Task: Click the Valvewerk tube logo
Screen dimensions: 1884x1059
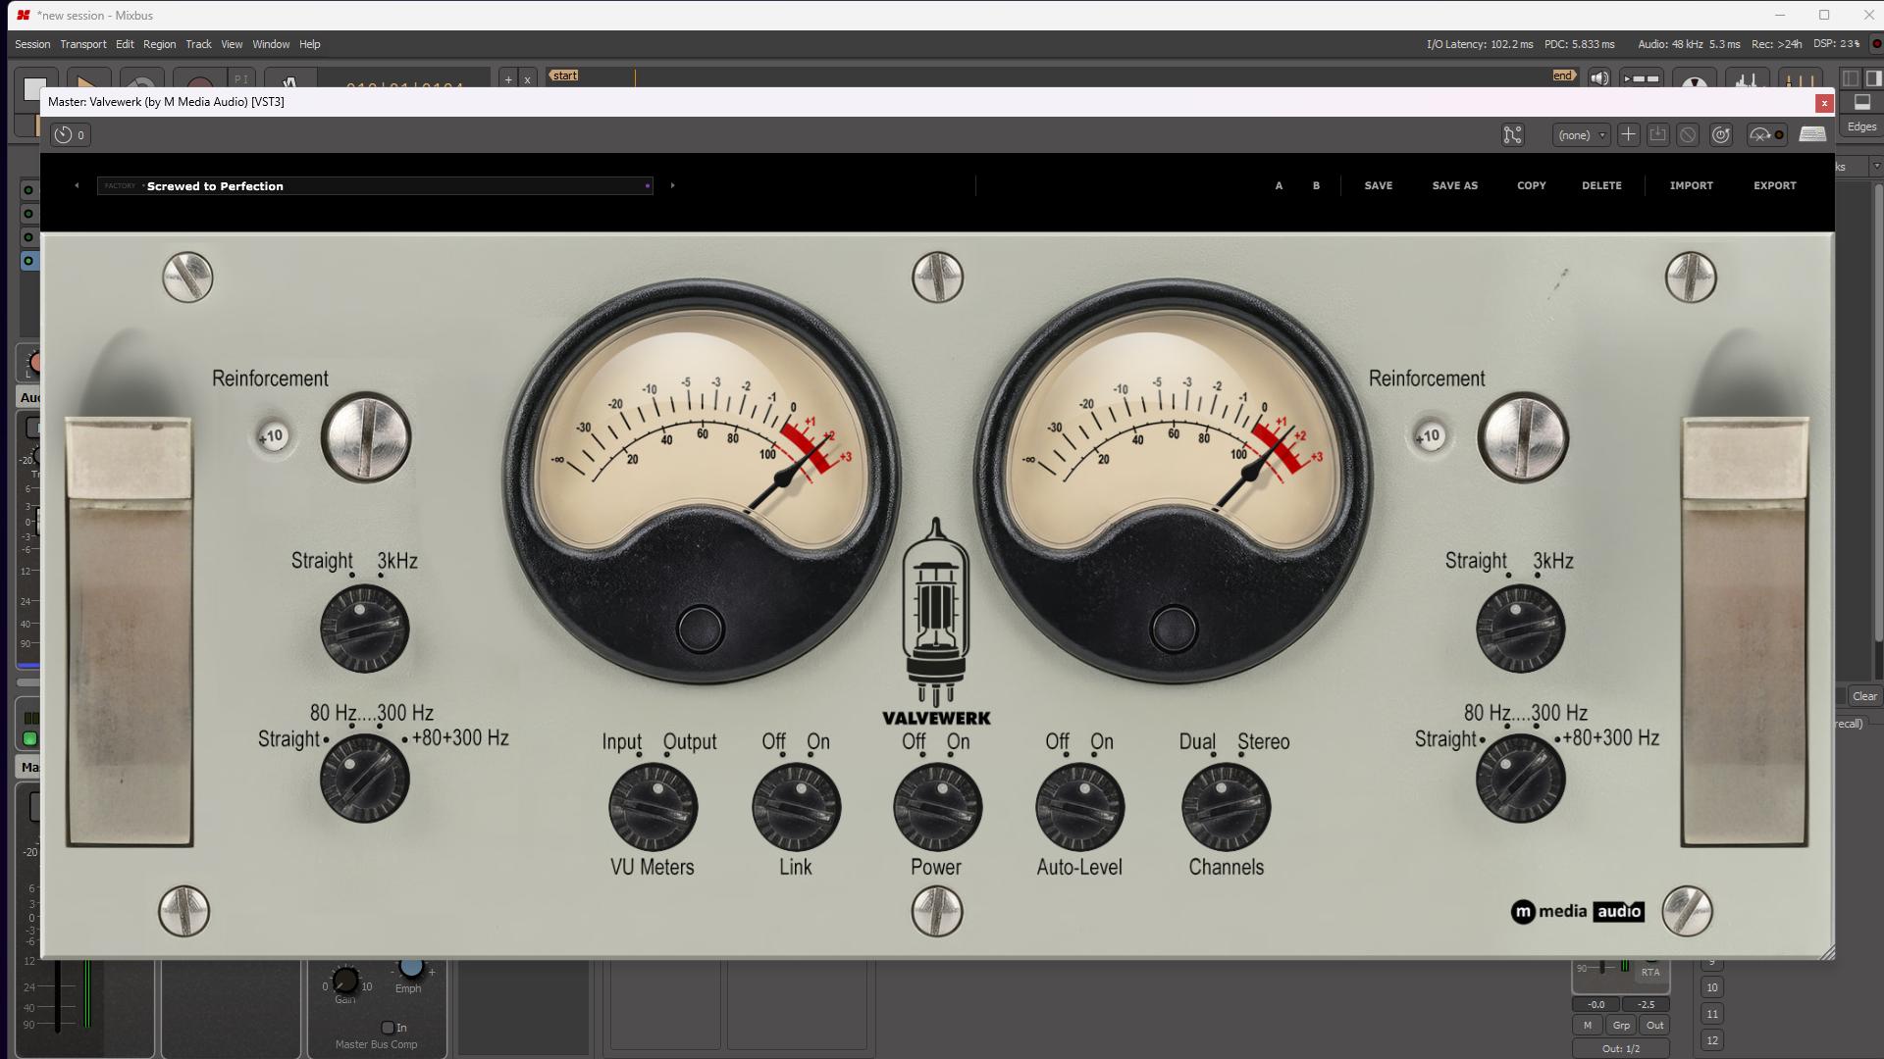Action: coord(936,623)
